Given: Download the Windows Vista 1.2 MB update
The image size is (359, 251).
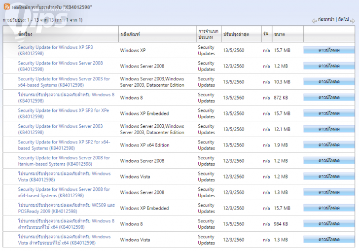Looking at the screenshot, I should (329, 177).
